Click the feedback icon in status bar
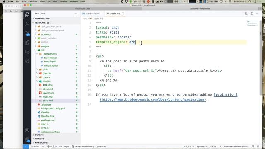Image resolution: width=265 pixels, height=149 pixels. coord(253,147)
